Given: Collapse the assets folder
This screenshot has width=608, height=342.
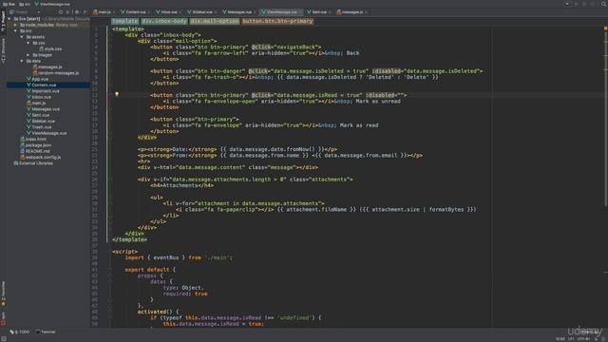Looking at the screenshot, I should pos(22,37).
